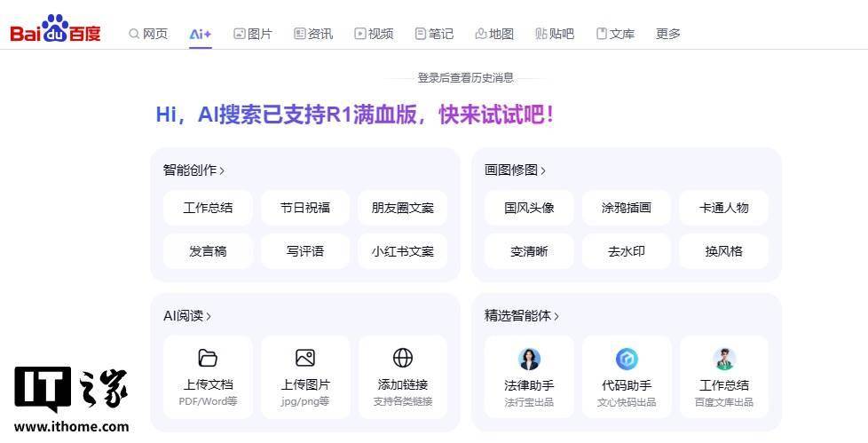The height and width of the screenshot is (443, 868).
Task: Click the 支持各类链接 caption
Action: tap(403, 401)
